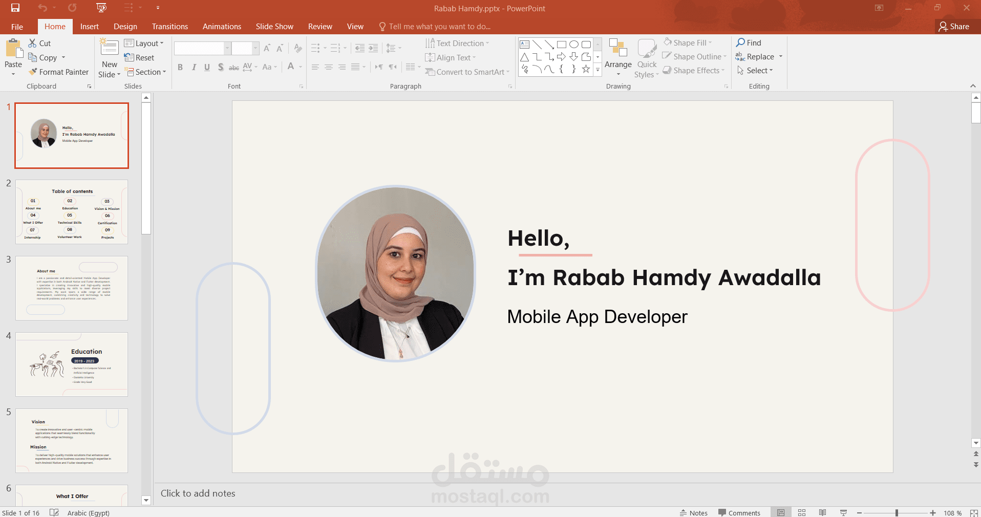Open the Transitions tab
Viewport: 981px width, 517px height.
(170, 27)
